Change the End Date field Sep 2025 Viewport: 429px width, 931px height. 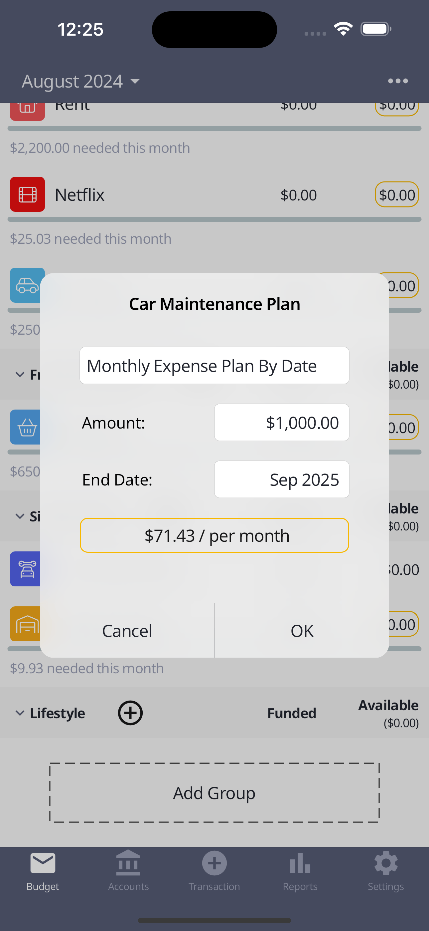point(282,479)
